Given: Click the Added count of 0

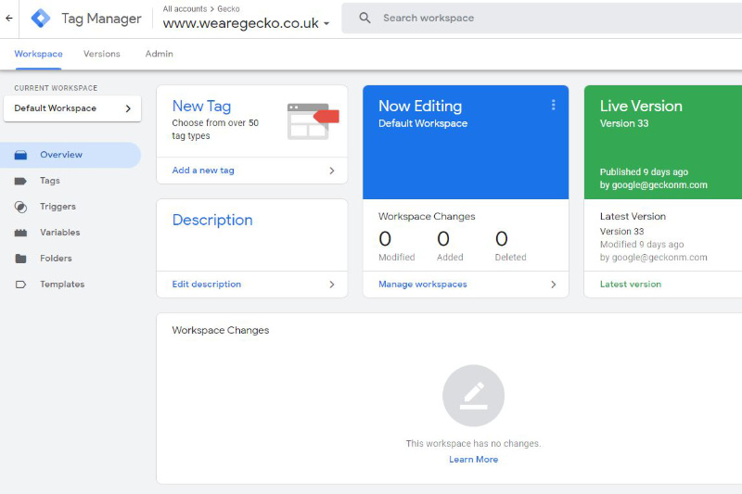Looking at the screenshot, I should [x=443, y=239].
